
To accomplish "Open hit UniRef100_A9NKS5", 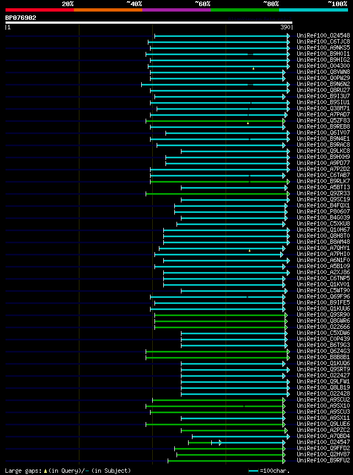I will tap(323, 47).
